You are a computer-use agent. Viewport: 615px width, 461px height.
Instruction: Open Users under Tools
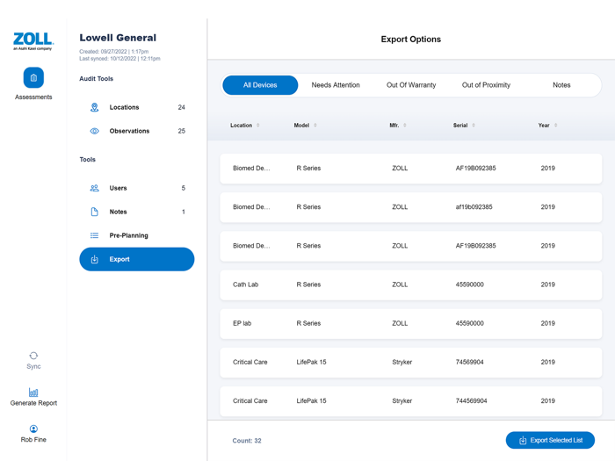click(x=137, y=188)
